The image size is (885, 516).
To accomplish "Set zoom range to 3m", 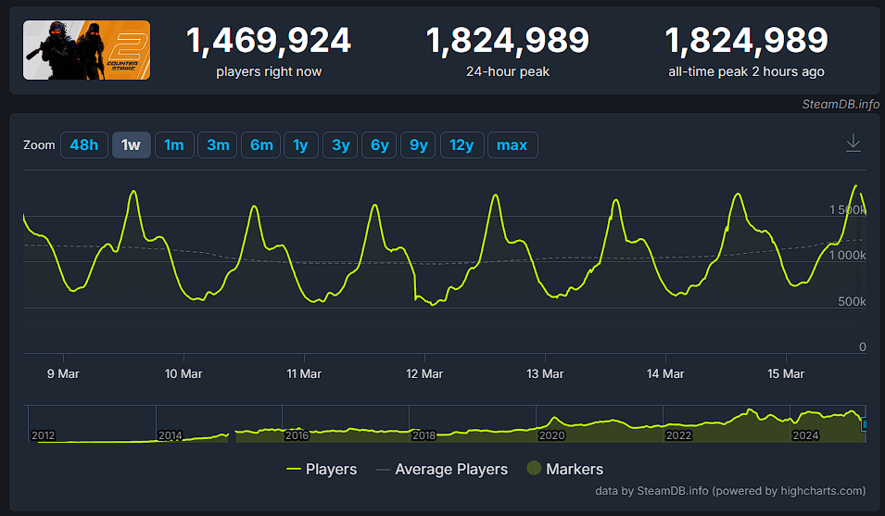I will pyautogui.click(x=218, y=145).
